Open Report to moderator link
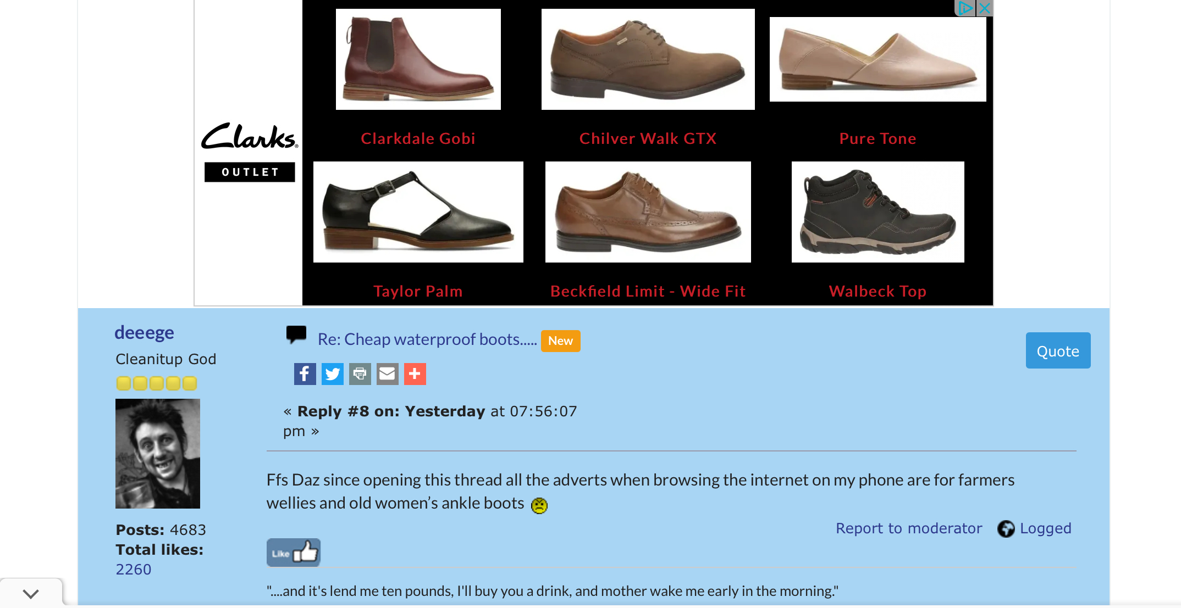This screenshot has width=1181, height=608. (909, 528)
